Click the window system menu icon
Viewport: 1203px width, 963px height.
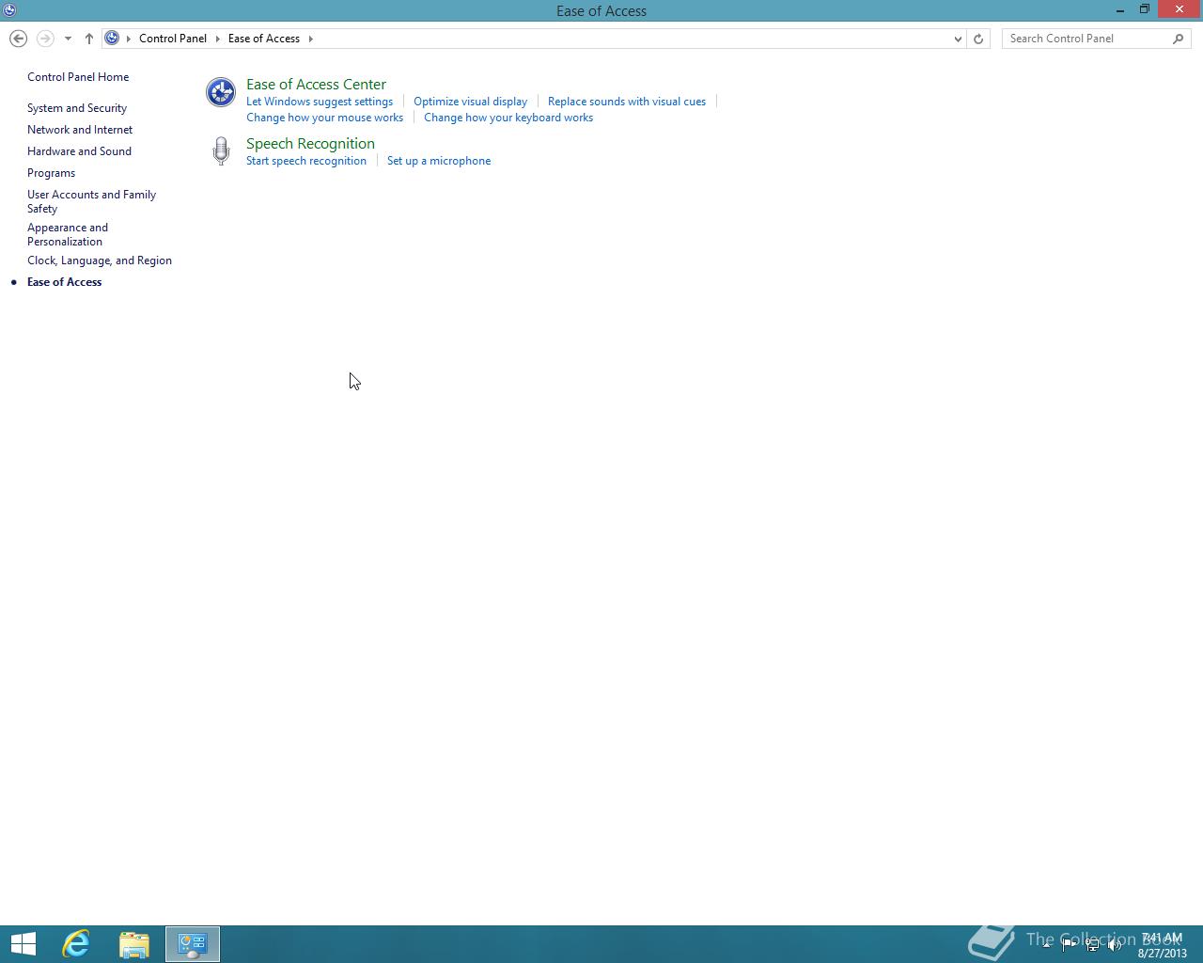(x=9, y=10)
